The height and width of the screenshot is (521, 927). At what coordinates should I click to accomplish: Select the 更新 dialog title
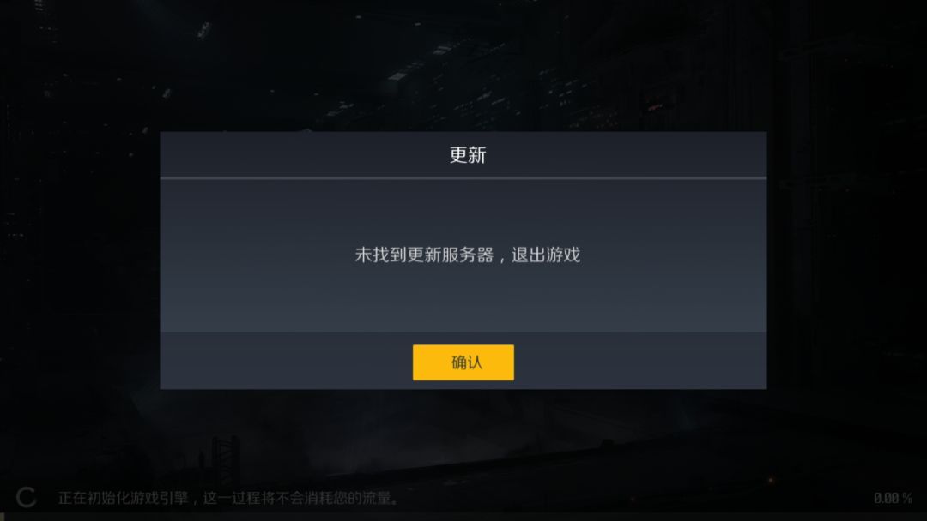tap(467, 155)
